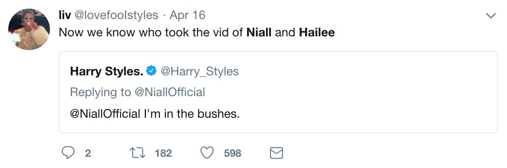Viewport: 507px width, 168px height.
Task: Click the bold Hailee keyword in tweet
Action: 317,32
